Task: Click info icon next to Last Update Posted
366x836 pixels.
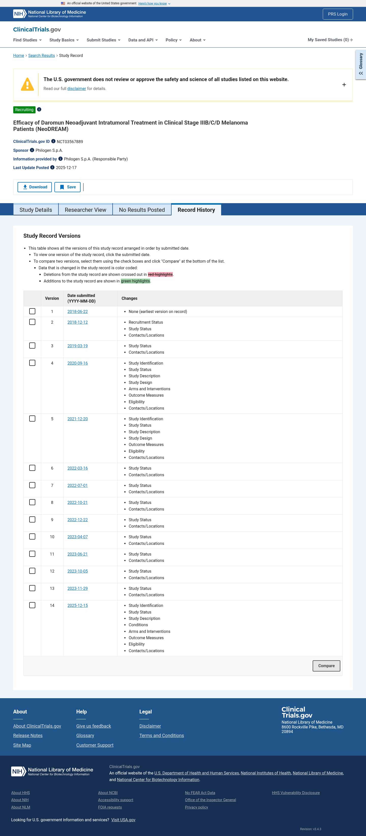Action: pyautogui.click(x=52, y=168)
